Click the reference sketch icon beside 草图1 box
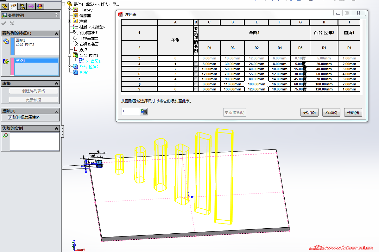 pos(6,62)
